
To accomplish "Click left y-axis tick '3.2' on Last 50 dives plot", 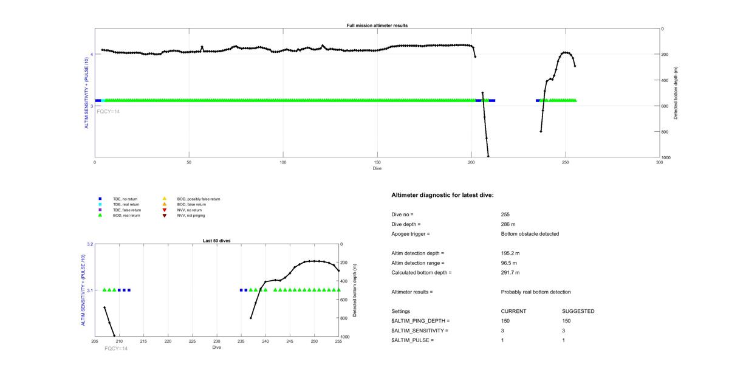I will coord(90,244).
